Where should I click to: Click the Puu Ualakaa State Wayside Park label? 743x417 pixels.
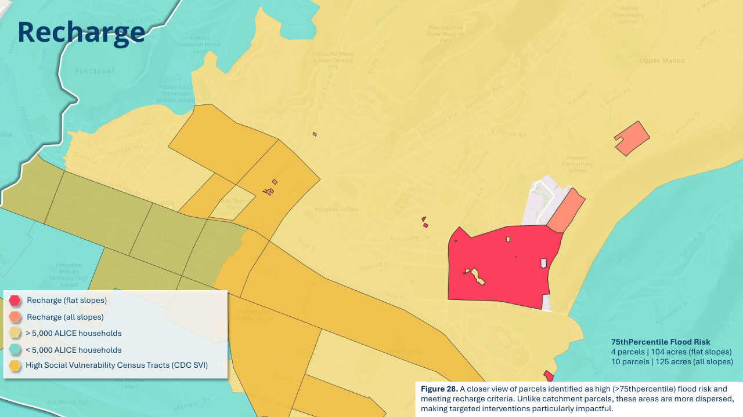point(445,34)
